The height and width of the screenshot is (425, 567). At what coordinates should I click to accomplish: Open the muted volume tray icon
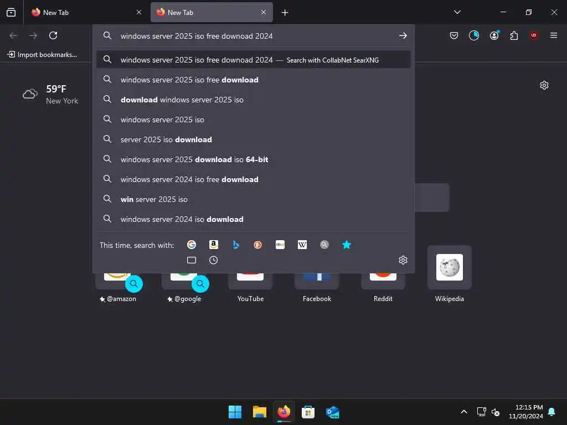pyautogui.click(x=496, y=412)
